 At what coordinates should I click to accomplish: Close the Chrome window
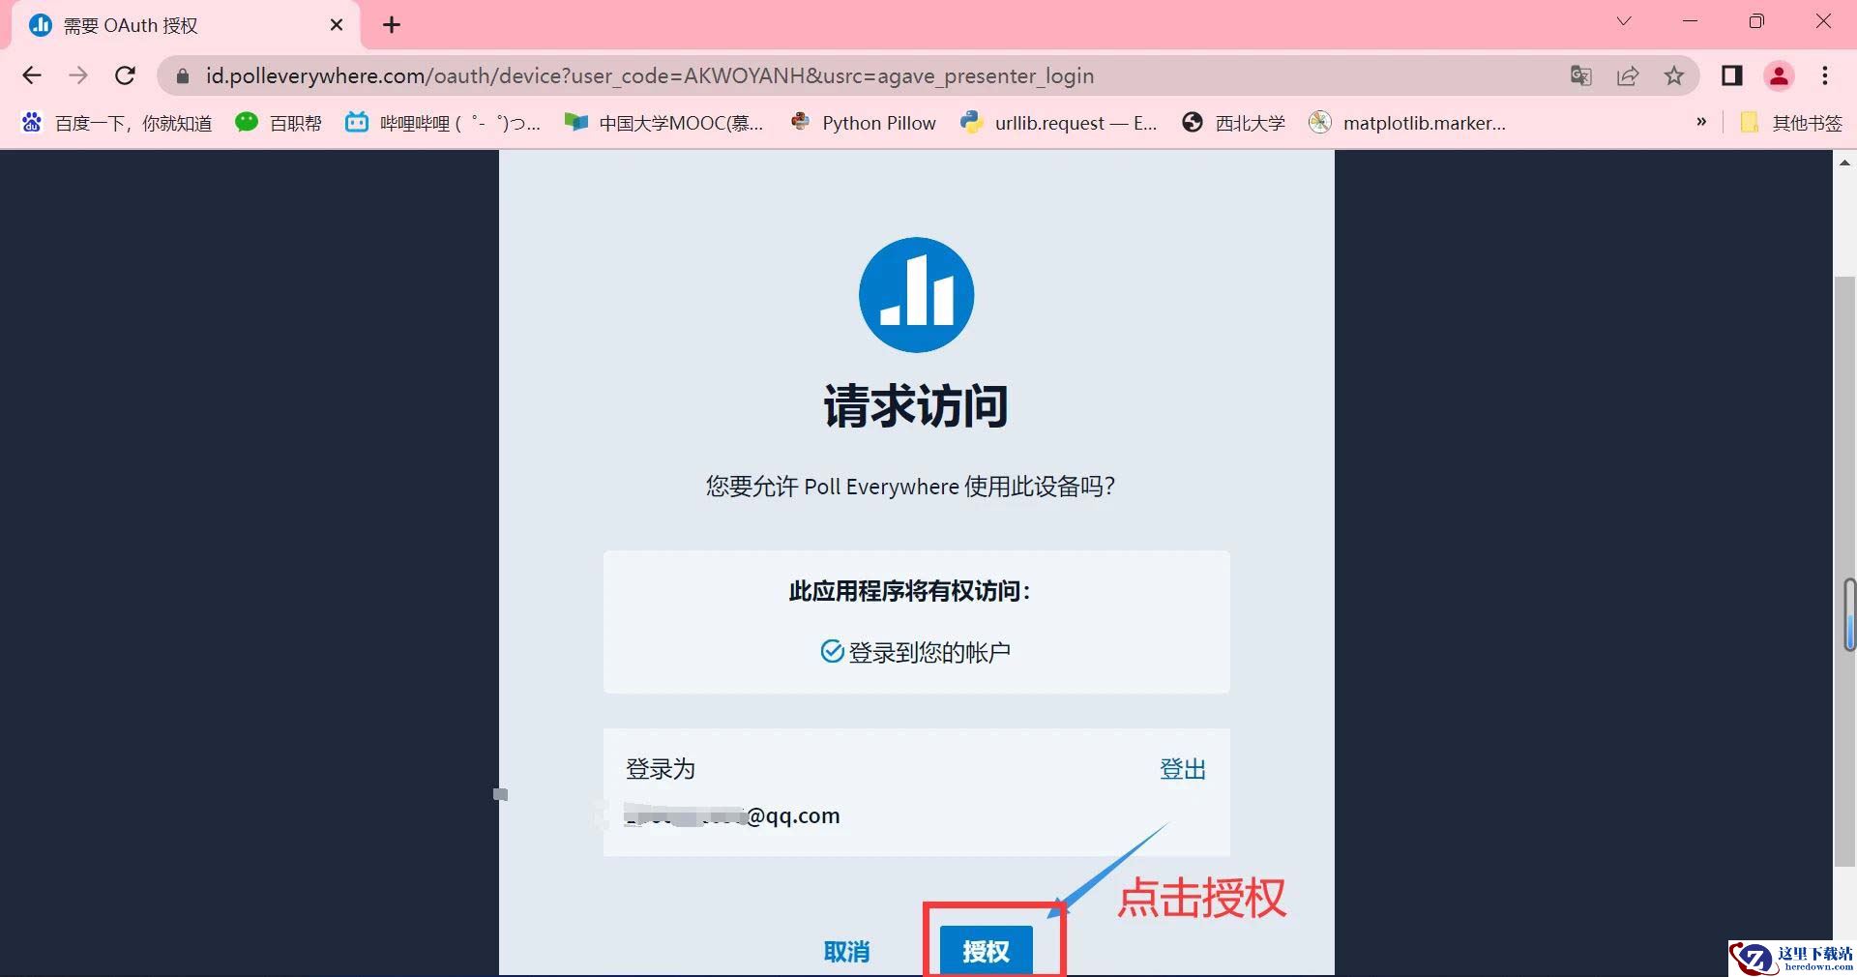(1823, 21)
